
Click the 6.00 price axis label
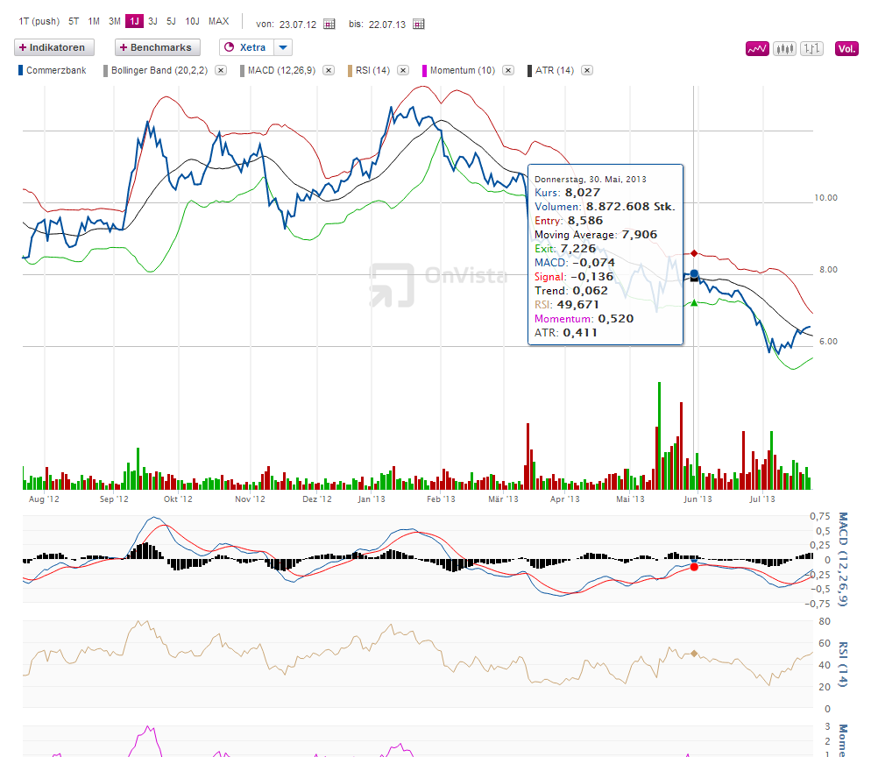point(828,342)
